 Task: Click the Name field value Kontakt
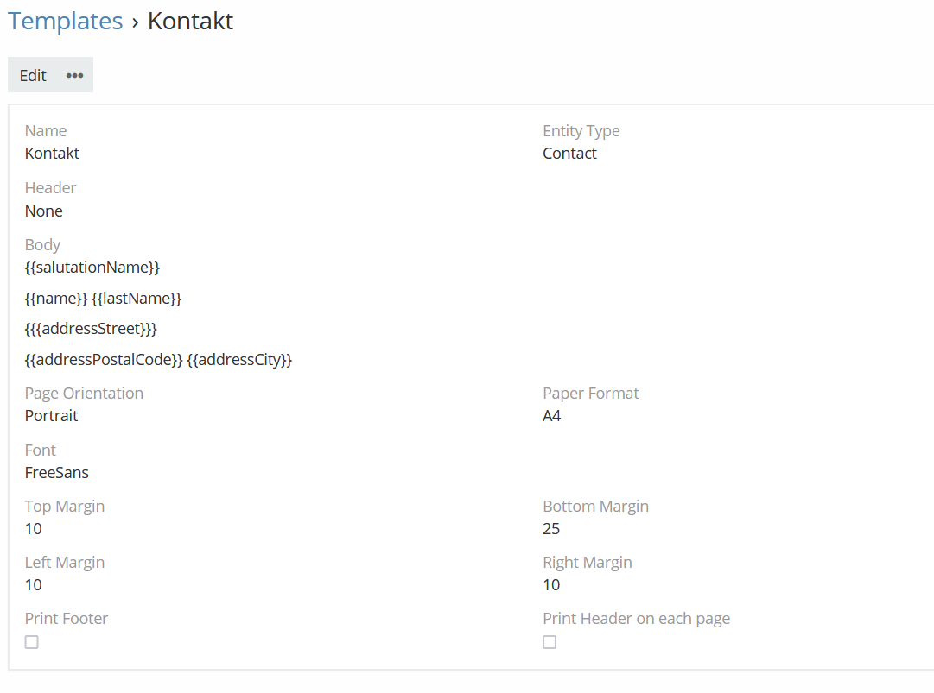52,154
